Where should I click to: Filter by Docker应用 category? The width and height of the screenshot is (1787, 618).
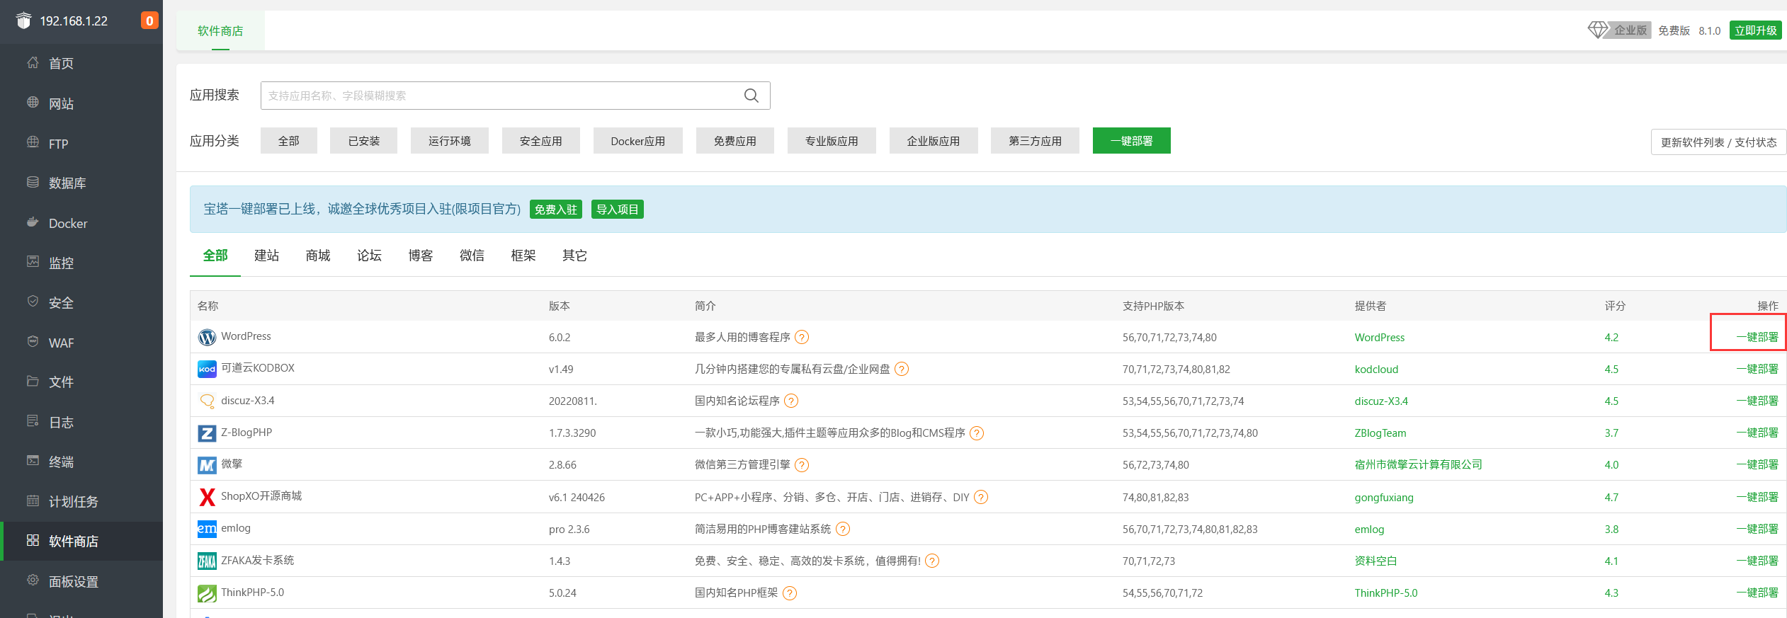click(x=638, y=141)
